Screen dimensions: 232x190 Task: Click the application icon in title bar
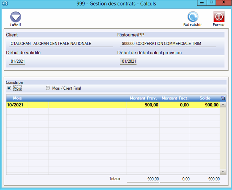pyautogui.click(x=4, y=4)
